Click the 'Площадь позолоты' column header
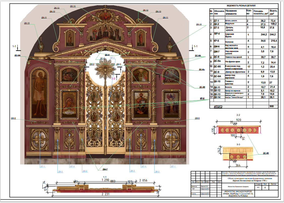Screen dimensions: 284x203 point(261,12)
